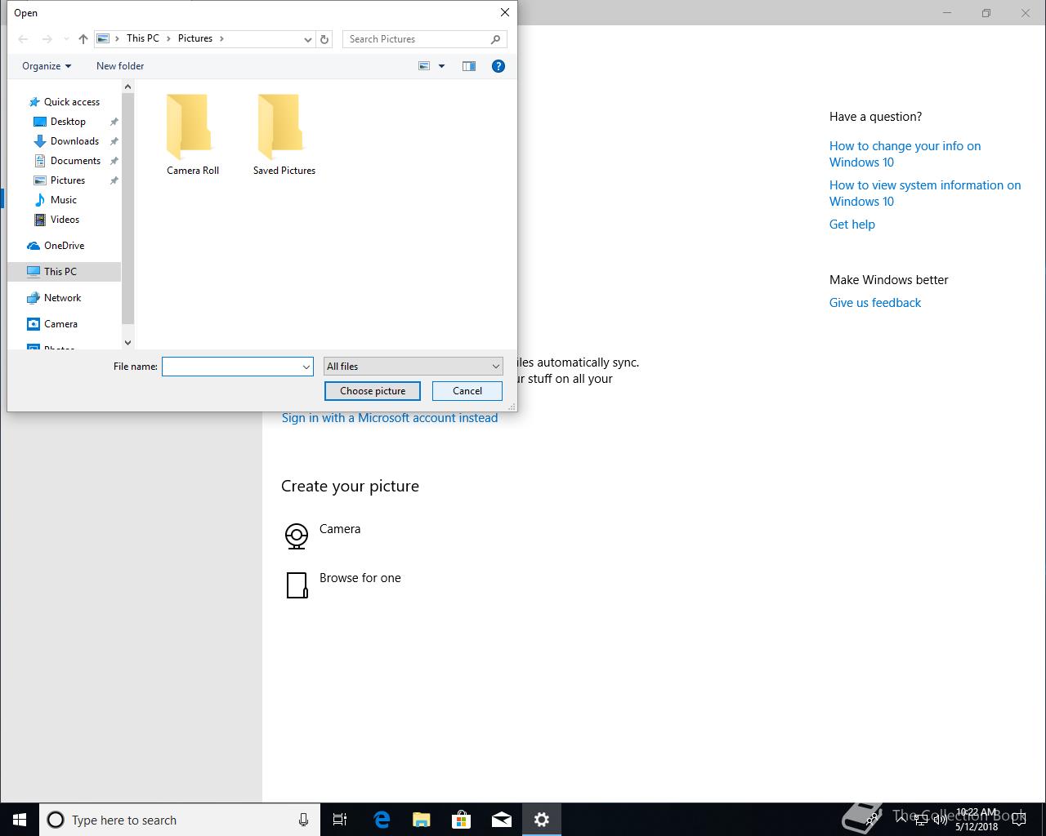The image size is (1046, 836).
Task: Click the Up one level arrow
Action: click(83, 39)
